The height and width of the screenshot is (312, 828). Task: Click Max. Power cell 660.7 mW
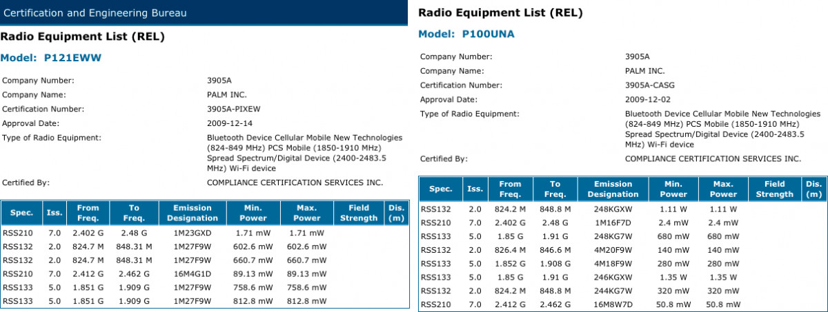307,259
